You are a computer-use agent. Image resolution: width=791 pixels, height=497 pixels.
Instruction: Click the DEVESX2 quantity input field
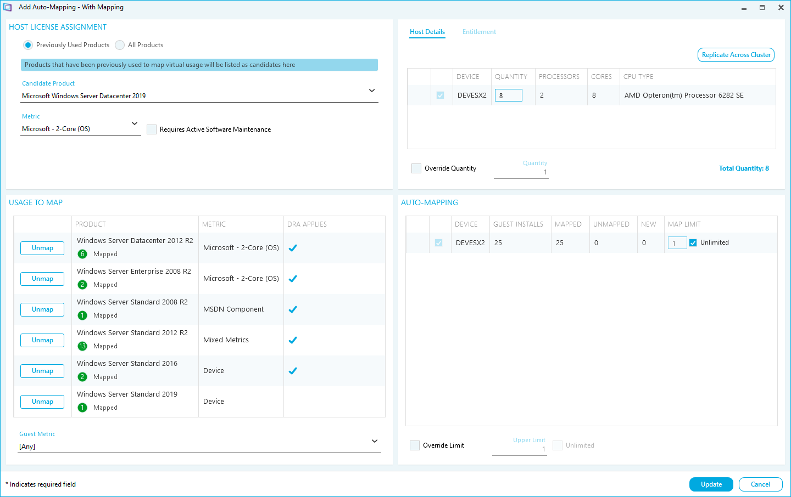click(x=509, y=95)
